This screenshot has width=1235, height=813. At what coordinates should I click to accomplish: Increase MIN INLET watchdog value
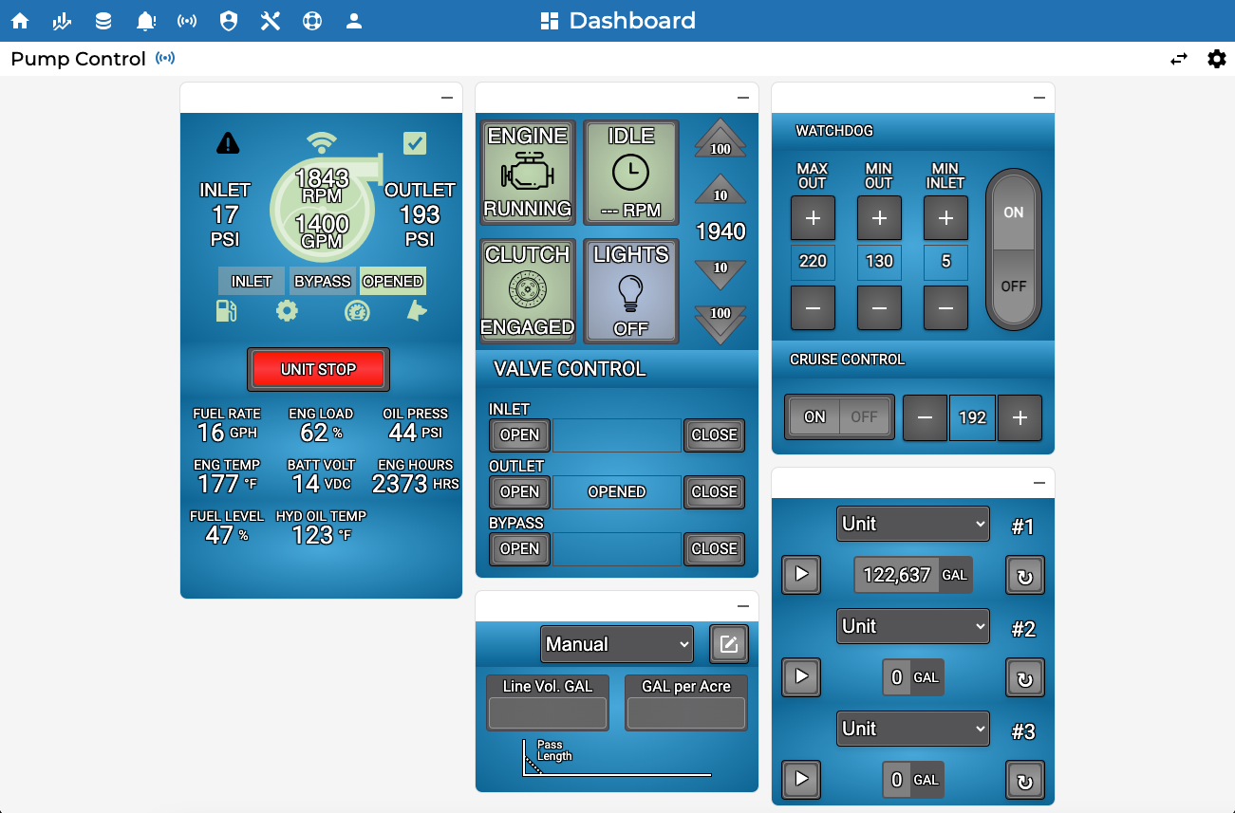click(x=945, y=218)
